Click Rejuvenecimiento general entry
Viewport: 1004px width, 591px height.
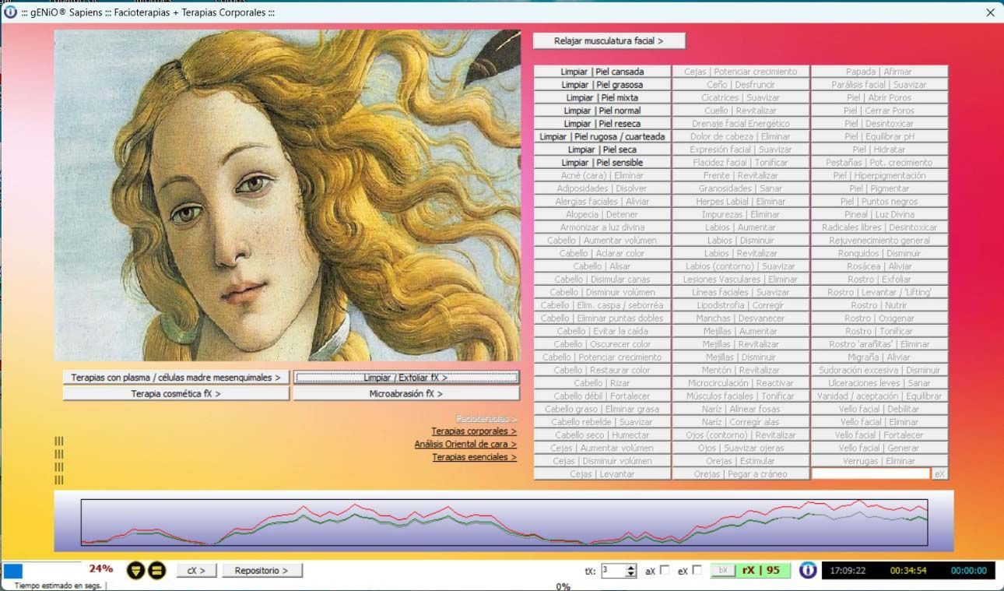click(x=879, y=241)
